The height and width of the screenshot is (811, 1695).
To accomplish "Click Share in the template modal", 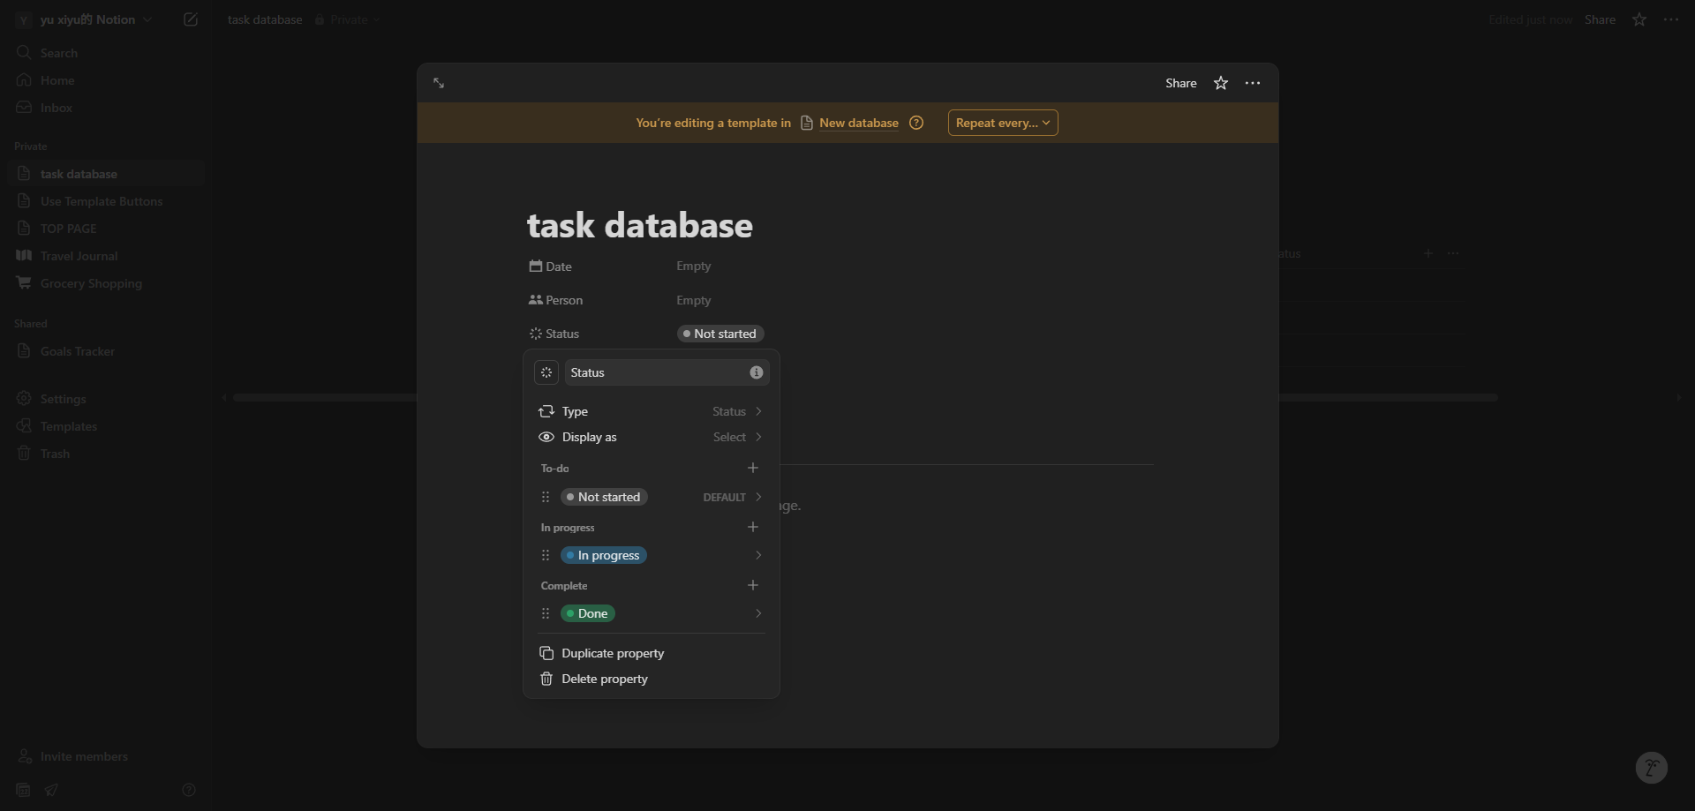I will [x=1180, y=83].
